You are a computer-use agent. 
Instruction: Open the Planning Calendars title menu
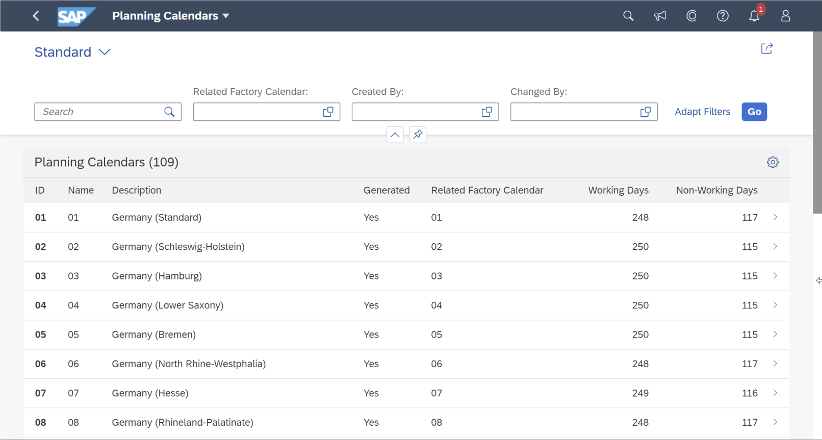(171, 16)
